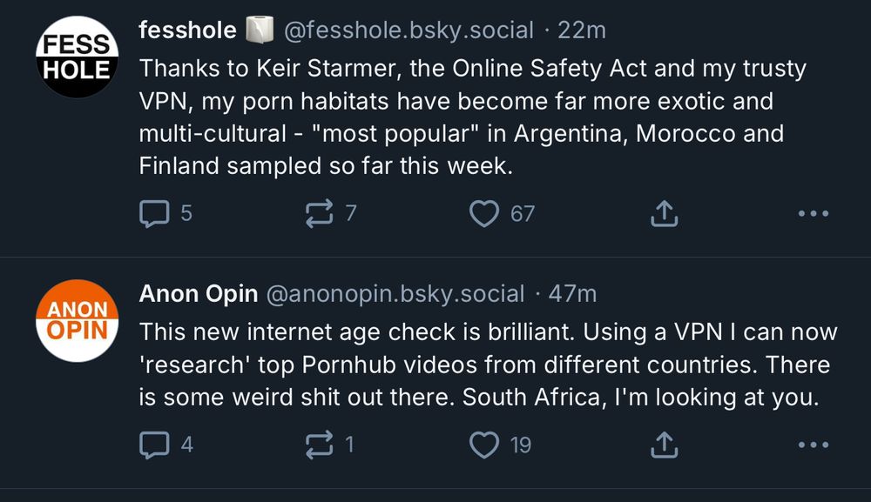Like the Anon Opin post
The width and height of the screenshot is (871, 502).
point(484,445)
